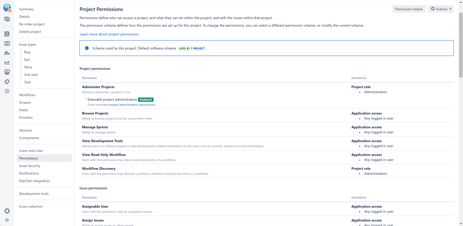The width and height of the screenshot is (463, 226).
Task: Click the scrollbar down arrow
Action: pyautogui.click(x=461, y=224)
